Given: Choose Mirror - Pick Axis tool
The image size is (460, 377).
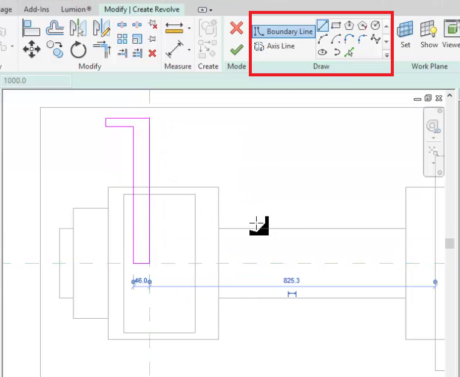Looking at the screenshot, I should 78,28.
